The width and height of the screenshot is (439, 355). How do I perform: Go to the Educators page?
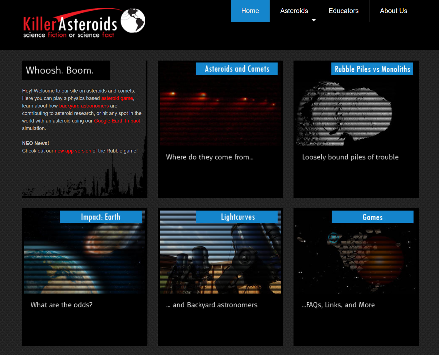pos(344,11)
